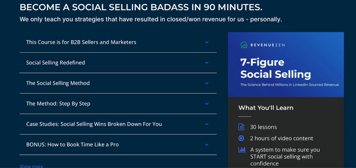Expand The Social Selling Method chevron
The height and width of the screenshot is (168, 356).
click(207, 83)
